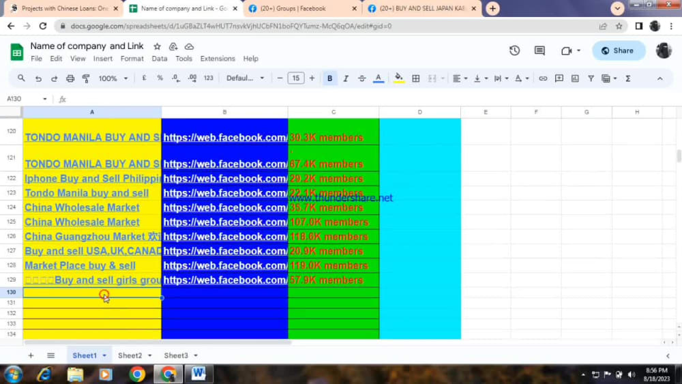Format as currency pound
This screenshot has height=384, width=682.
(144, 78)
